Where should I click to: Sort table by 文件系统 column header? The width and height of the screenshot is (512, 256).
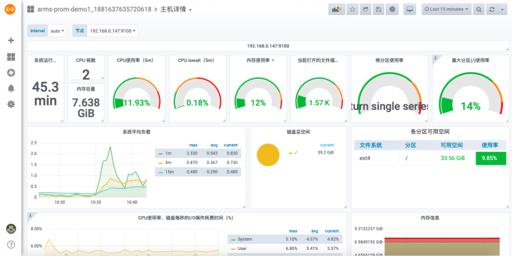pyautogui.click(x=371, y=146)
